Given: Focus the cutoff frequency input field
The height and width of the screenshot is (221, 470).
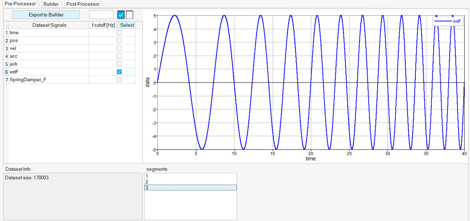Looking at the screenshot, I should [x=101, y=15].
